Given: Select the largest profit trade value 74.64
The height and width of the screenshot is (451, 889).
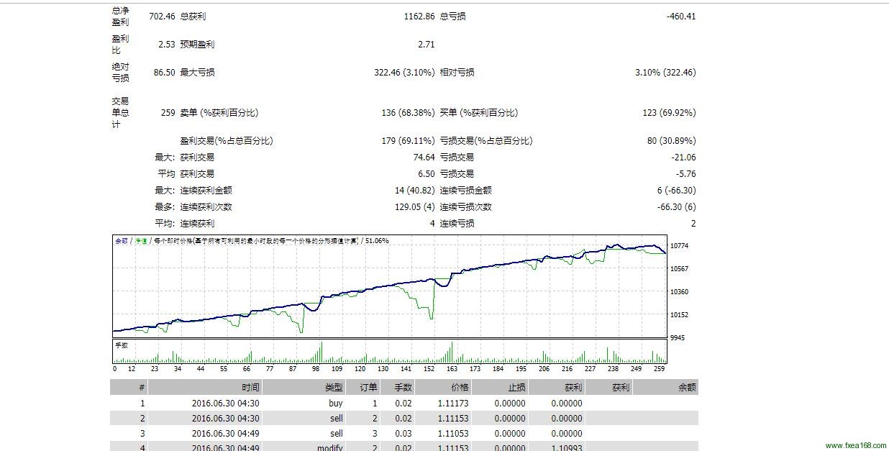Looking at the screenshot, I should 424,157.
